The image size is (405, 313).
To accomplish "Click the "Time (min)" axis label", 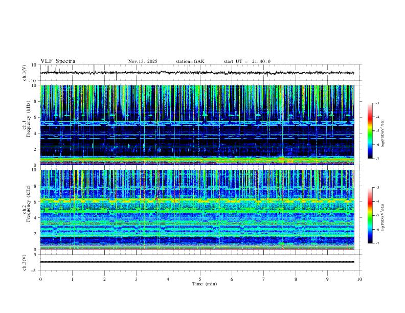I will click(x=205, y=284).
